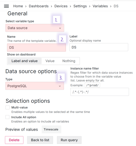
Task: Select Value display option
Action: [50, 61]
